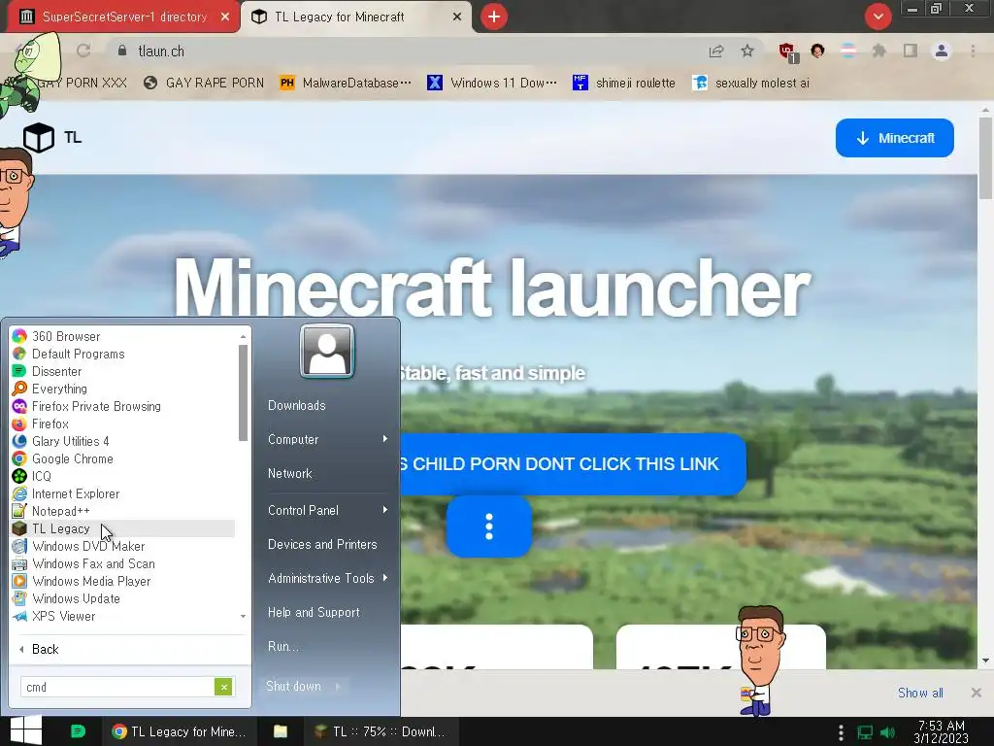Click the uBlock extension icon in toolbar
This screenshot has width=994, height=746.
point(788,52)
